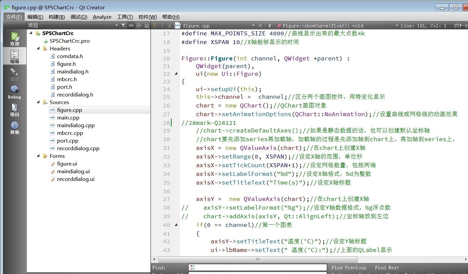Open the 帮助(H) menu
The image size is (468, 274).
171,17
